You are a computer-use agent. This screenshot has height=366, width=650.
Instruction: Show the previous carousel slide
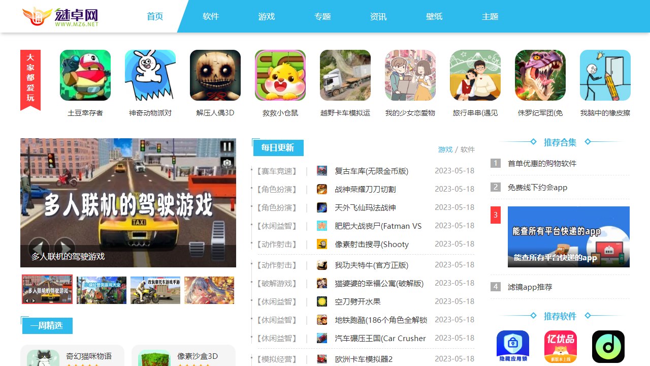pyautogui.click(x=39, y=248)
